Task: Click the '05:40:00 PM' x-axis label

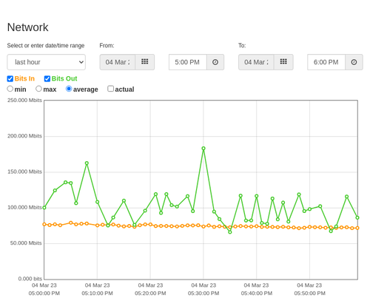Action: (x=257, y=294)
